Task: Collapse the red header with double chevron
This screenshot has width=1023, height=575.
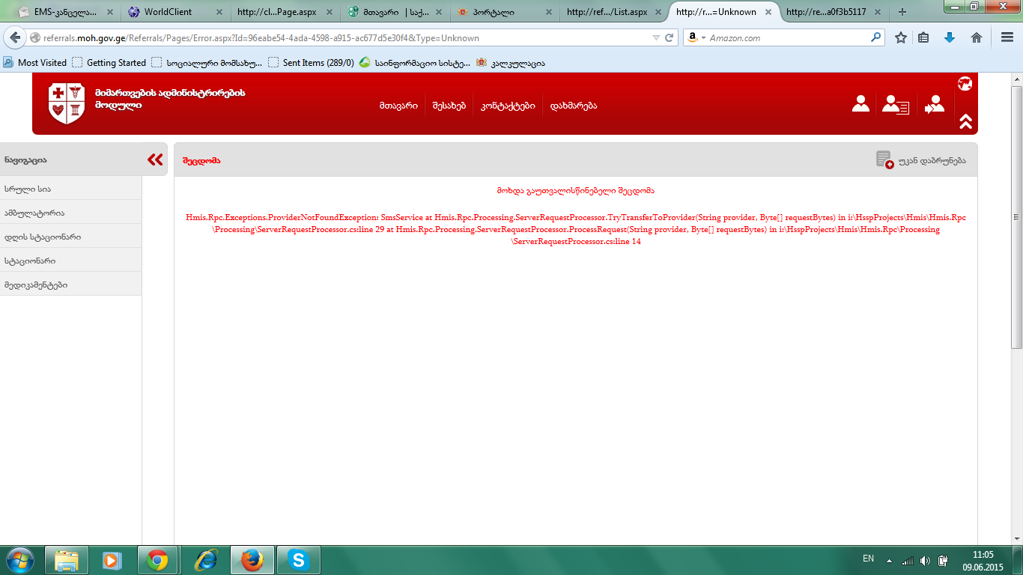Action: (x=965, y=121)
